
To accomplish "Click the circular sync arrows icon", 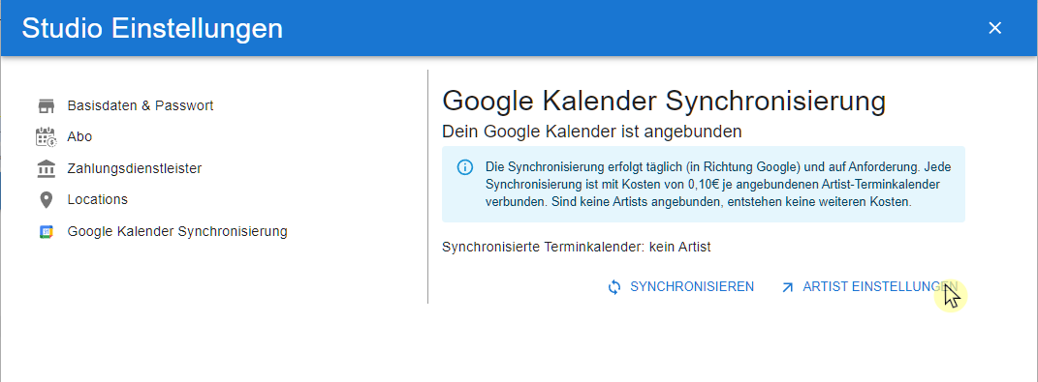I will coord(614,287).
